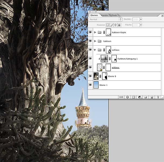Switch to the Ebenen tab
The image size is (164, 162).
94,15
